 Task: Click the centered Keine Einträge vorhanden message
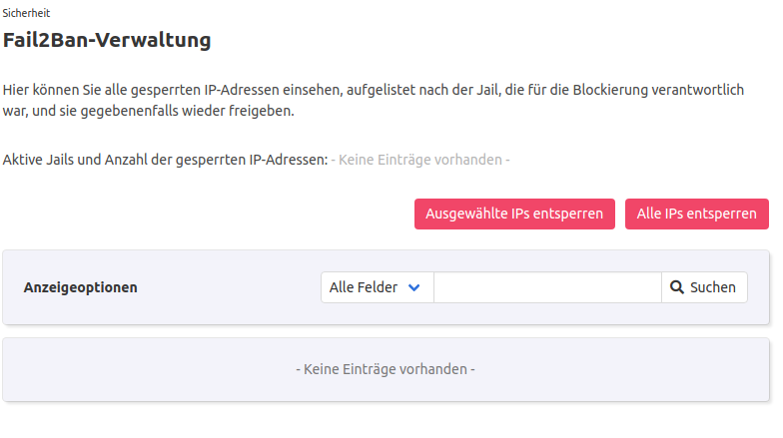point(386,369)
